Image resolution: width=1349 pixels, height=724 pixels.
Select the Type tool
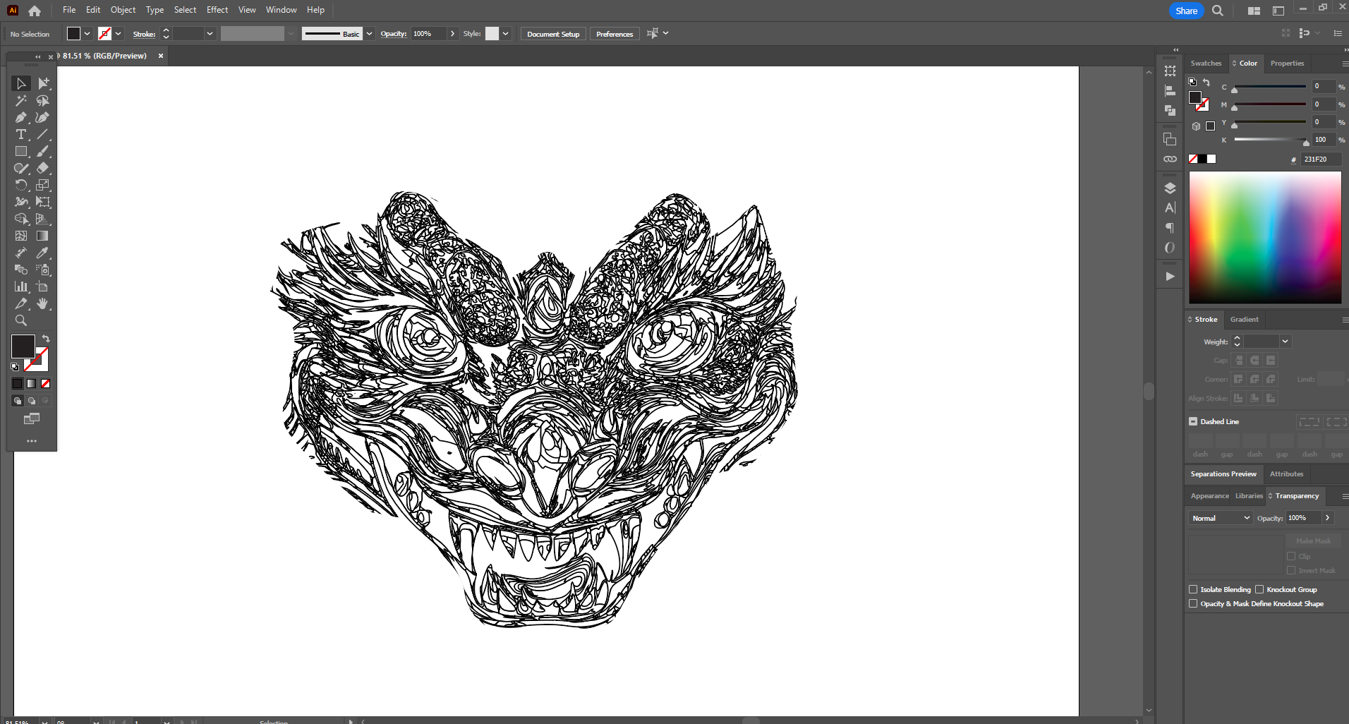point(20,134)
